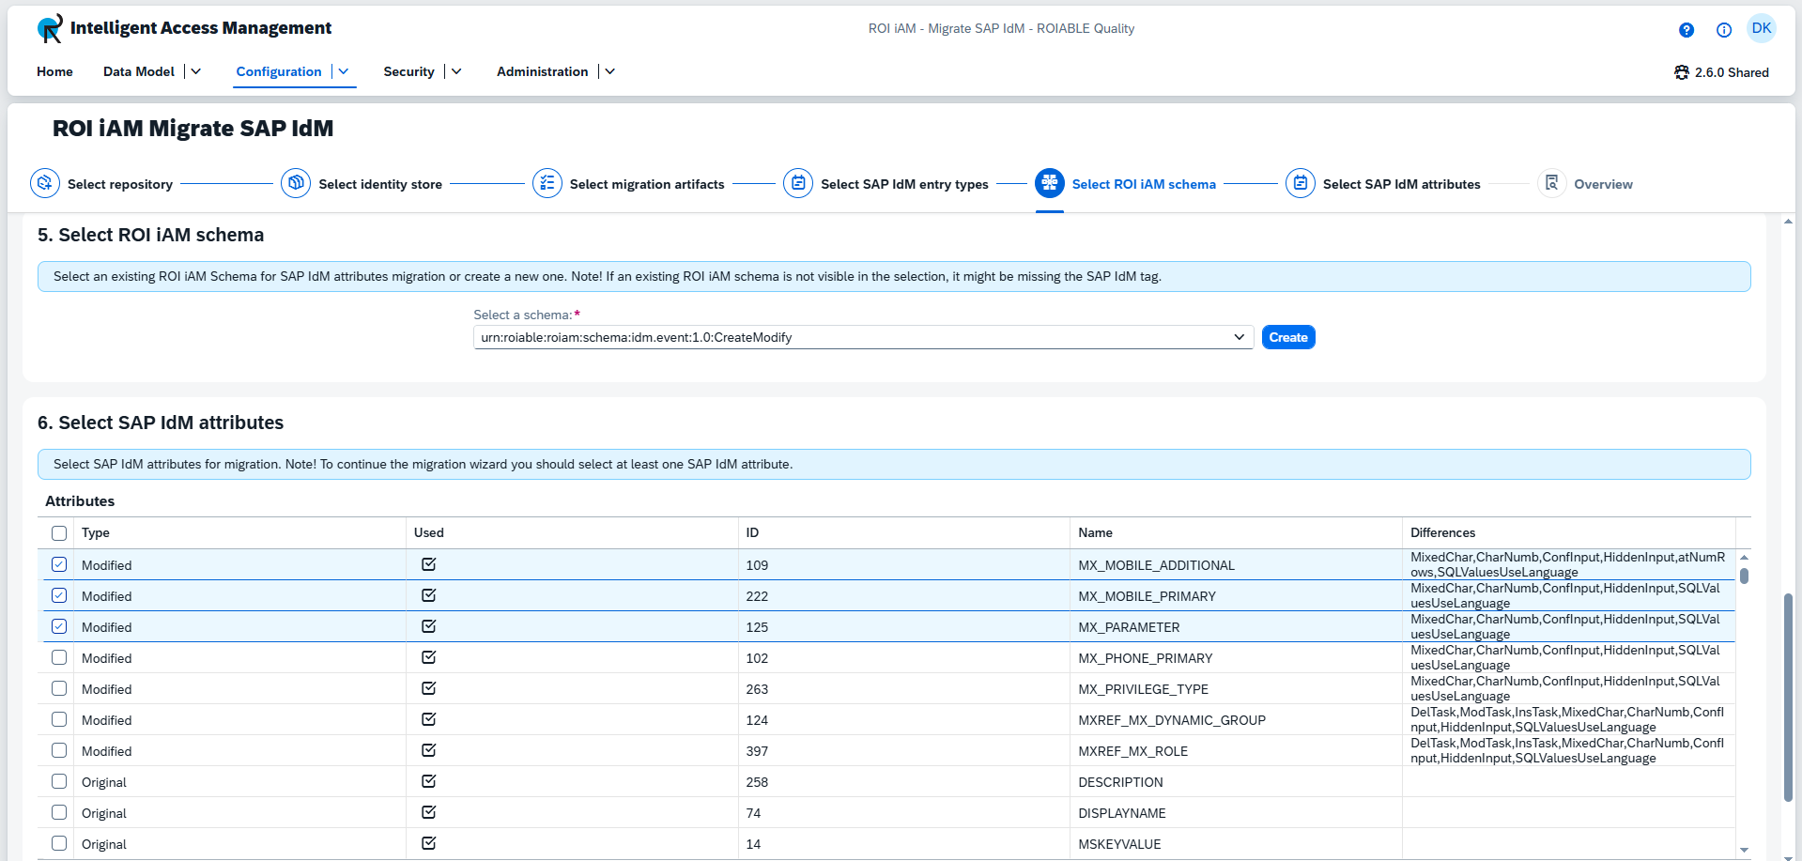Expand the Security menu chevron
Image resolution: width=1802 pixels, height=861 pixels.
(456, 71)
